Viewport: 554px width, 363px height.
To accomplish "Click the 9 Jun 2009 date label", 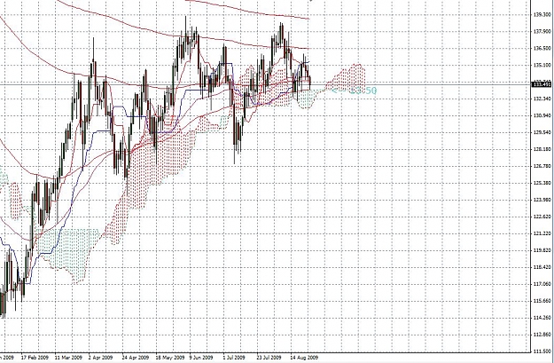I will (201, 358).
